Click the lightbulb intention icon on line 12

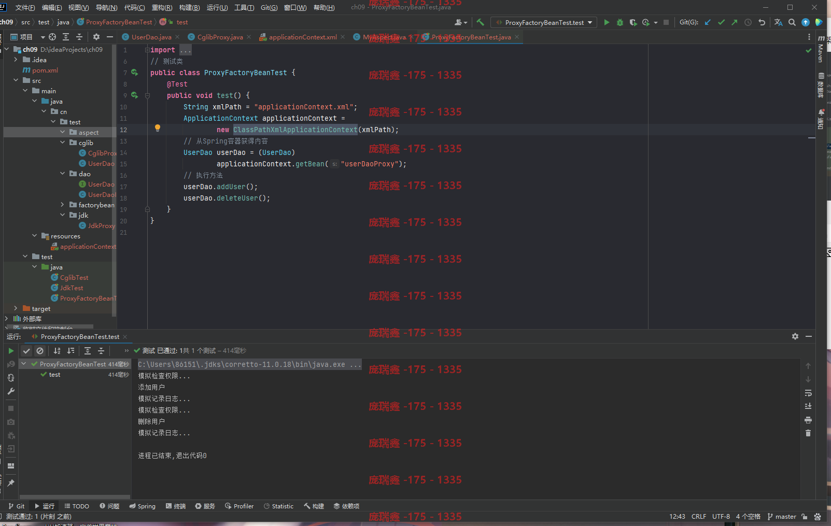click(158, 128)
